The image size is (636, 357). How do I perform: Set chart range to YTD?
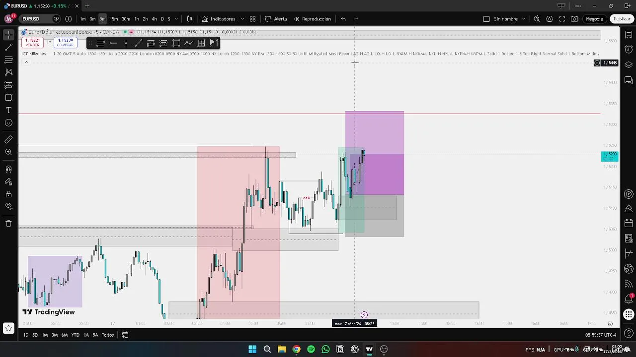(x=75, y=335)
